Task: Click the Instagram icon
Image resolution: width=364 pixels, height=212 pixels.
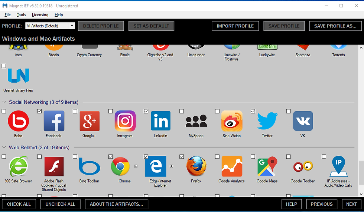Action: (125, 121)
